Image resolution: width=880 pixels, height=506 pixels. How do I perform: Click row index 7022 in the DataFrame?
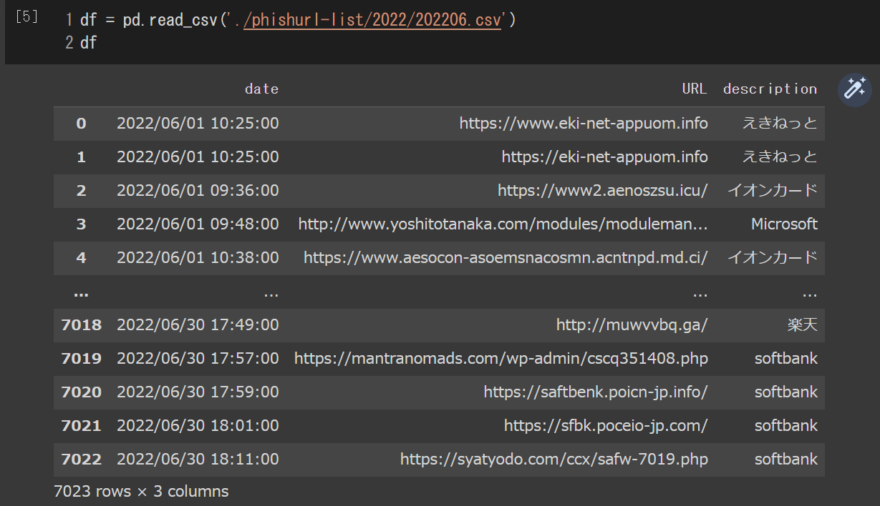[81, 459]
